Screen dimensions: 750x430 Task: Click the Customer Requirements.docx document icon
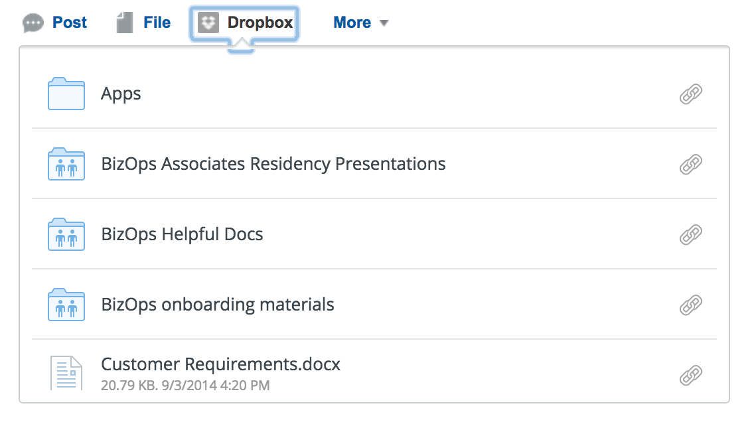tap(66, 373)
